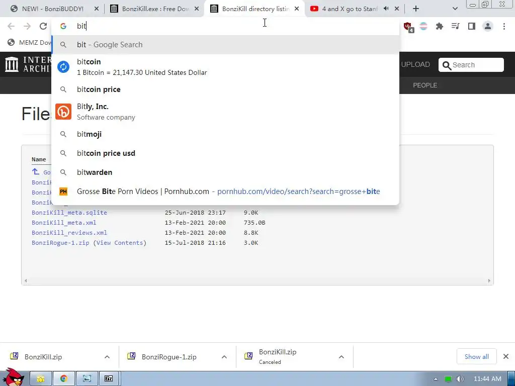This screenshot has height=386, width=515.
Task: Select the Bitly, Inc. suggestion
Action: (x=226, y=112)
